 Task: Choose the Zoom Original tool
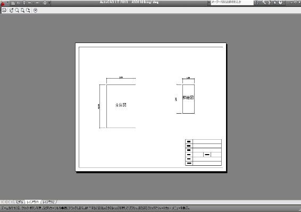(28, 10)
